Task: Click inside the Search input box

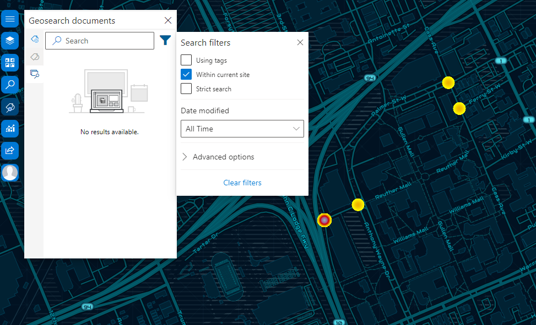Action: 99,40
